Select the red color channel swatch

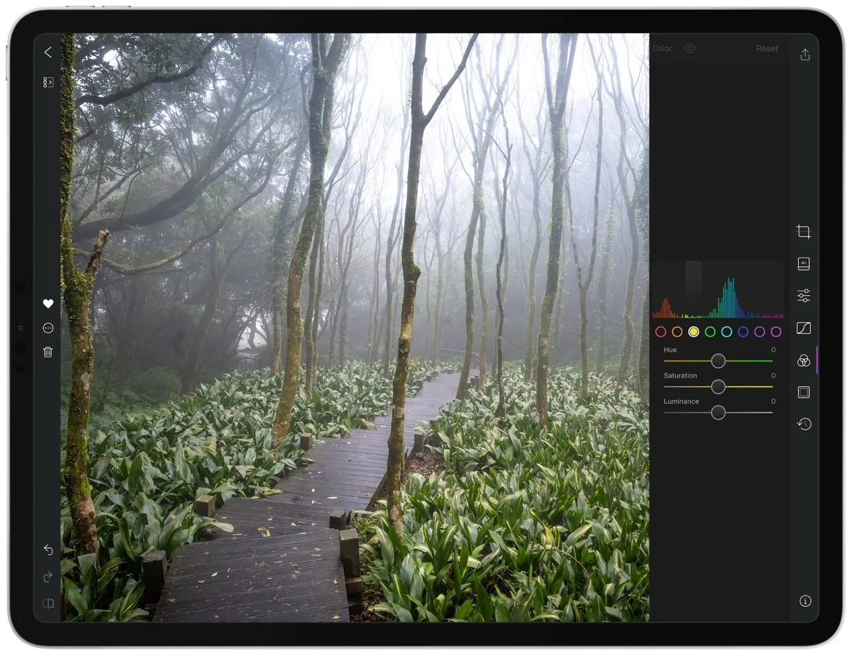tap(660, 332)
